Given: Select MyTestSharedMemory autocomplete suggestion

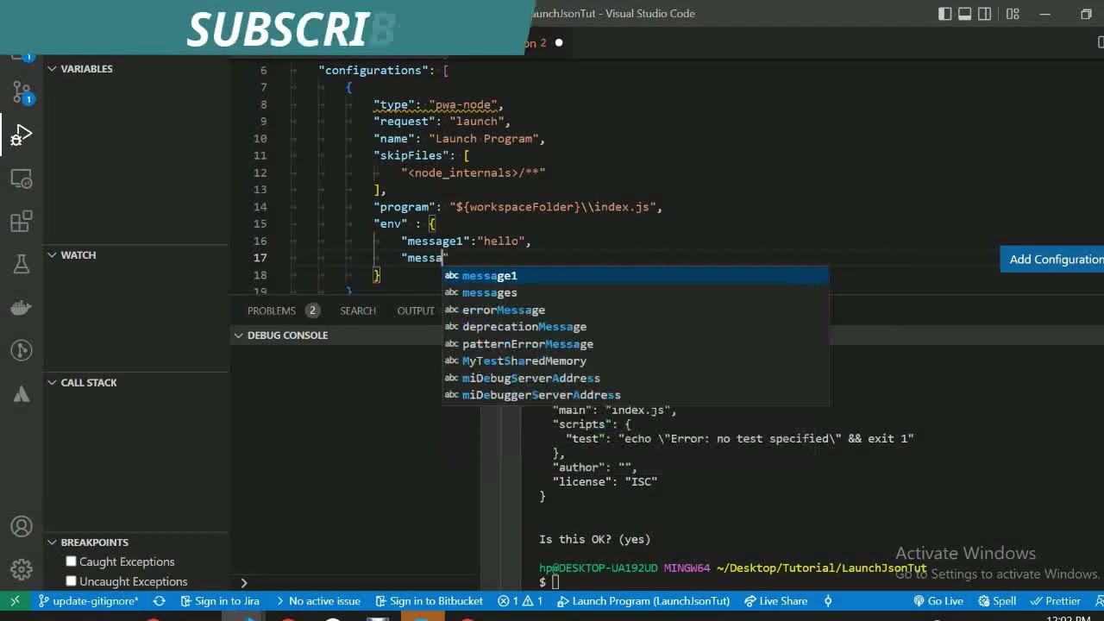Looking at the screenshot, I should pos(636,361).
